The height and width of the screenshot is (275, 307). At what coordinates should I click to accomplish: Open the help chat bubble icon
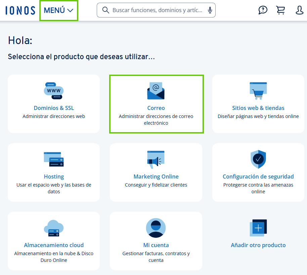(x=263, y=10)
